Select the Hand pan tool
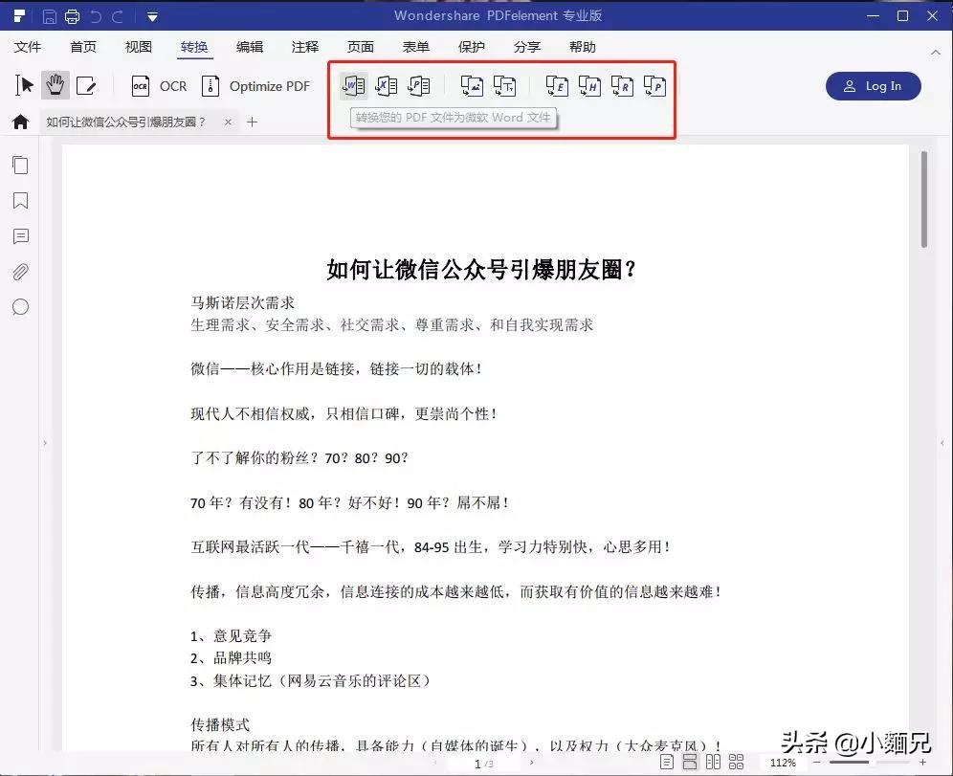Viewport: 953px width, 776px height. point(55,85)
